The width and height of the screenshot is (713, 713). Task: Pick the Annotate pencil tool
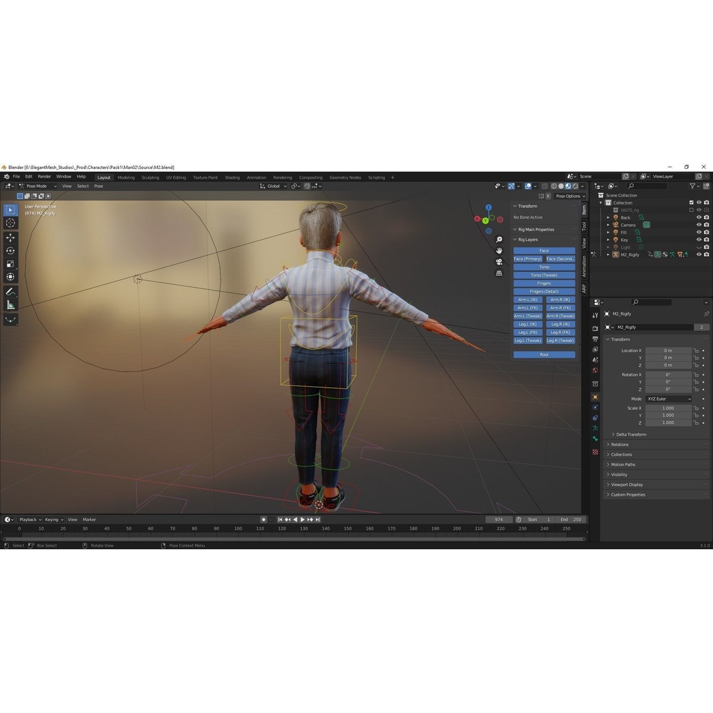11,292
